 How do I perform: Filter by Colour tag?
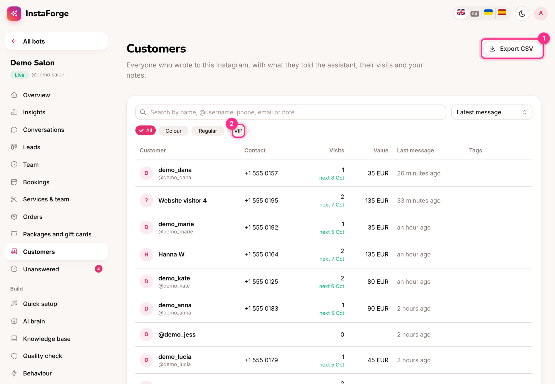(173, 131)
